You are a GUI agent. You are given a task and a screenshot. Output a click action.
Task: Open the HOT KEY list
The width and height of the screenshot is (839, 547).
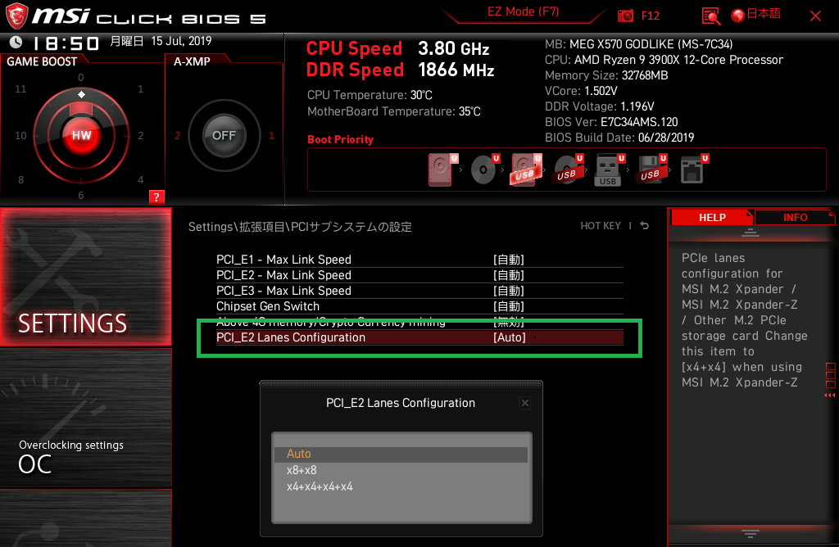(601, 226)
